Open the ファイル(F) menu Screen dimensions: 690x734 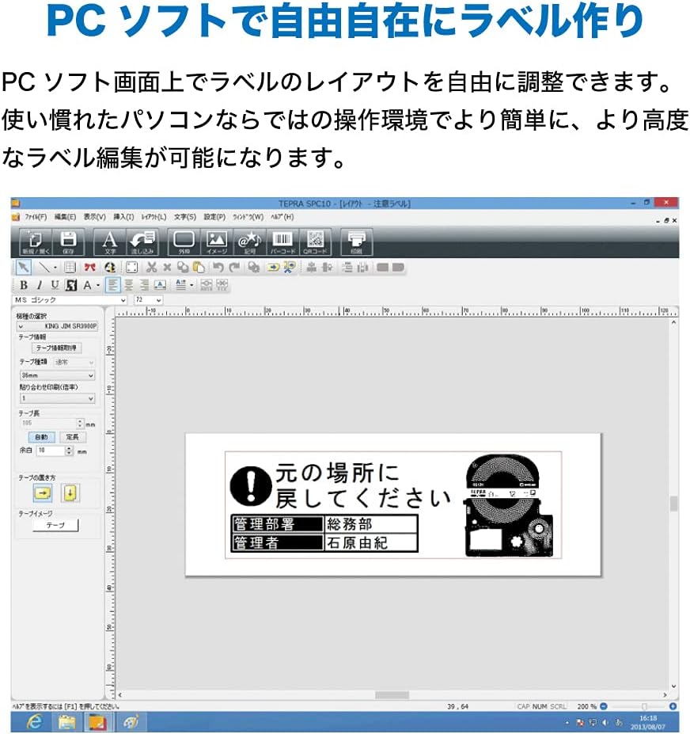pos(35,217)
